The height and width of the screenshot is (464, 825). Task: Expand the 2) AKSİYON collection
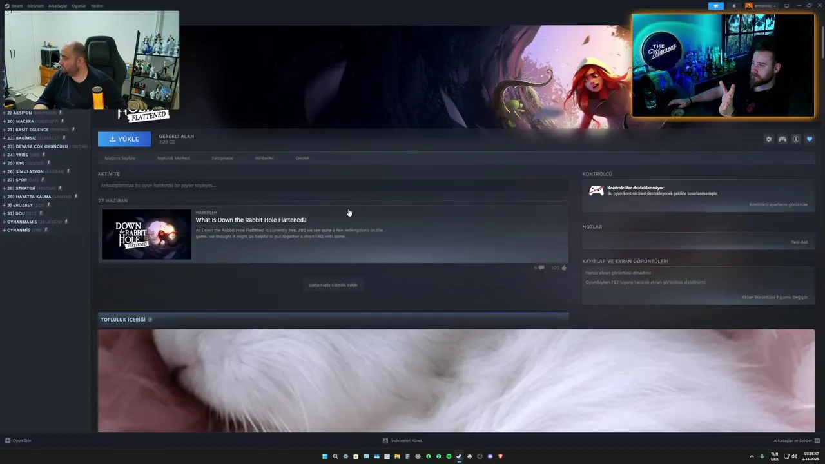5,113
